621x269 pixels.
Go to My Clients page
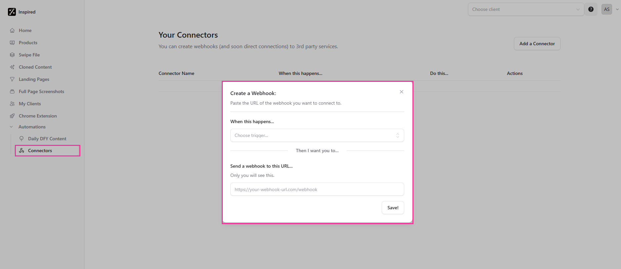[30, 104]
